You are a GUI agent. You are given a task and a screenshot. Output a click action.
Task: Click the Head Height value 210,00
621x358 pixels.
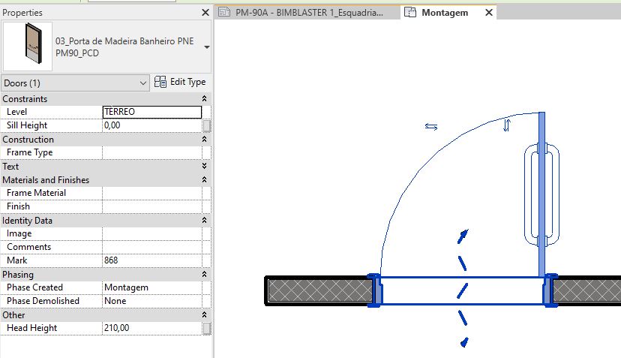coord(152,328)
